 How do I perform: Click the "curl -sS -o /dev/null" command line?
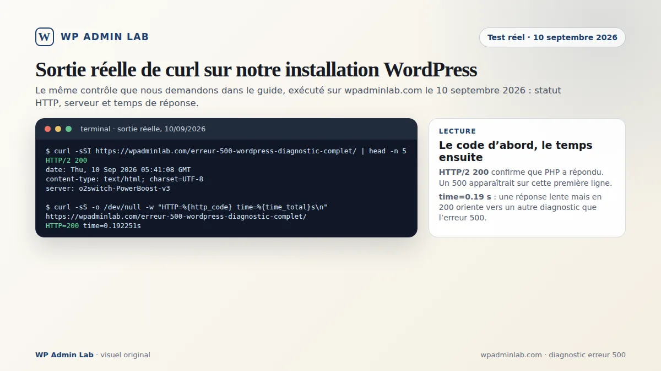tap(187, 207)
